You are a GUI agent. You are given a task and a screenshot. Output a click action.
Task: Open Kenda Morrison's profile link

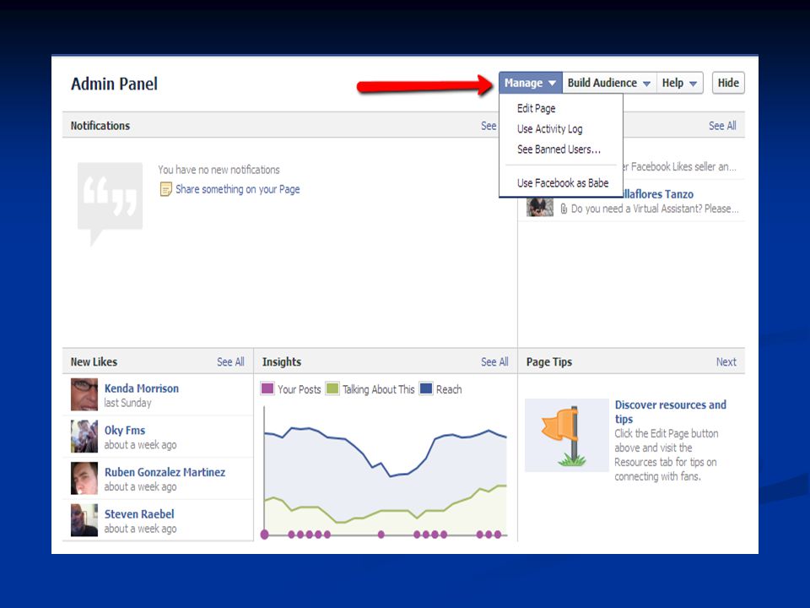pos(142,388)
